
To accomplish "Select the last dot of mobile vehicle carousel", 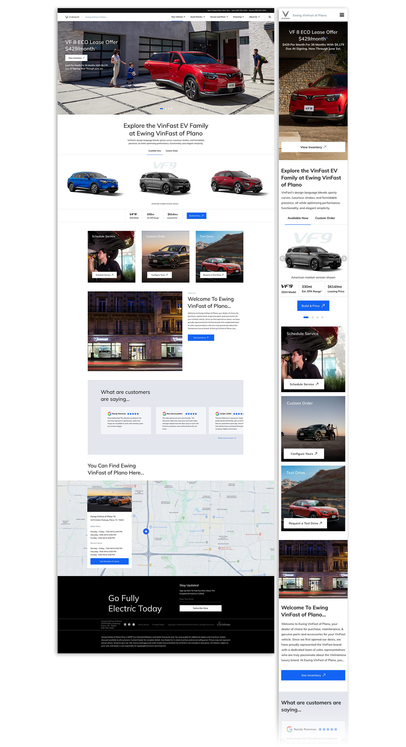I will point(322,317).
